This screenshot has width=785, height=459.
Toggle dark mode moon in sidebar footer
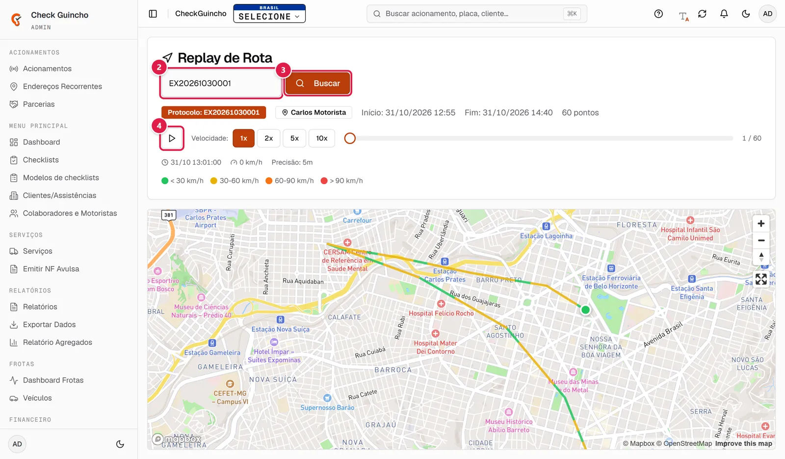[x=120, y=444]
